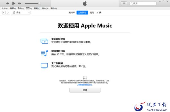Viewport: 170px width, 112px height.
Task: Click the music videos stacked-screen icon
Action: (x=44, y=41)
